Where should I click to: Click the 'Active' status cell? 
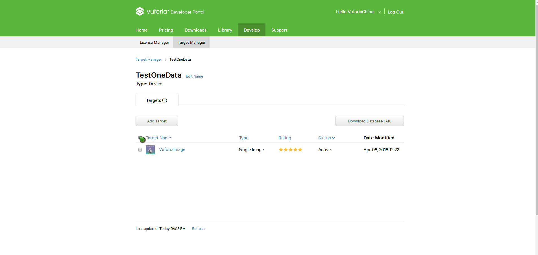324,150
